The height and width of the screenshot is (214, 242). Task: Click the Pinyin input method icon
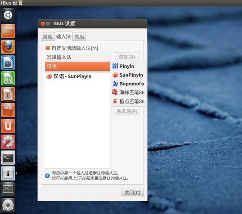pos(115,66)
